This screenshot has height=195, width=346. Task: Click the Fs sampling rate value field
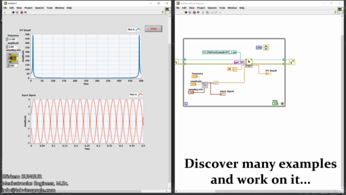coord(13,58)
